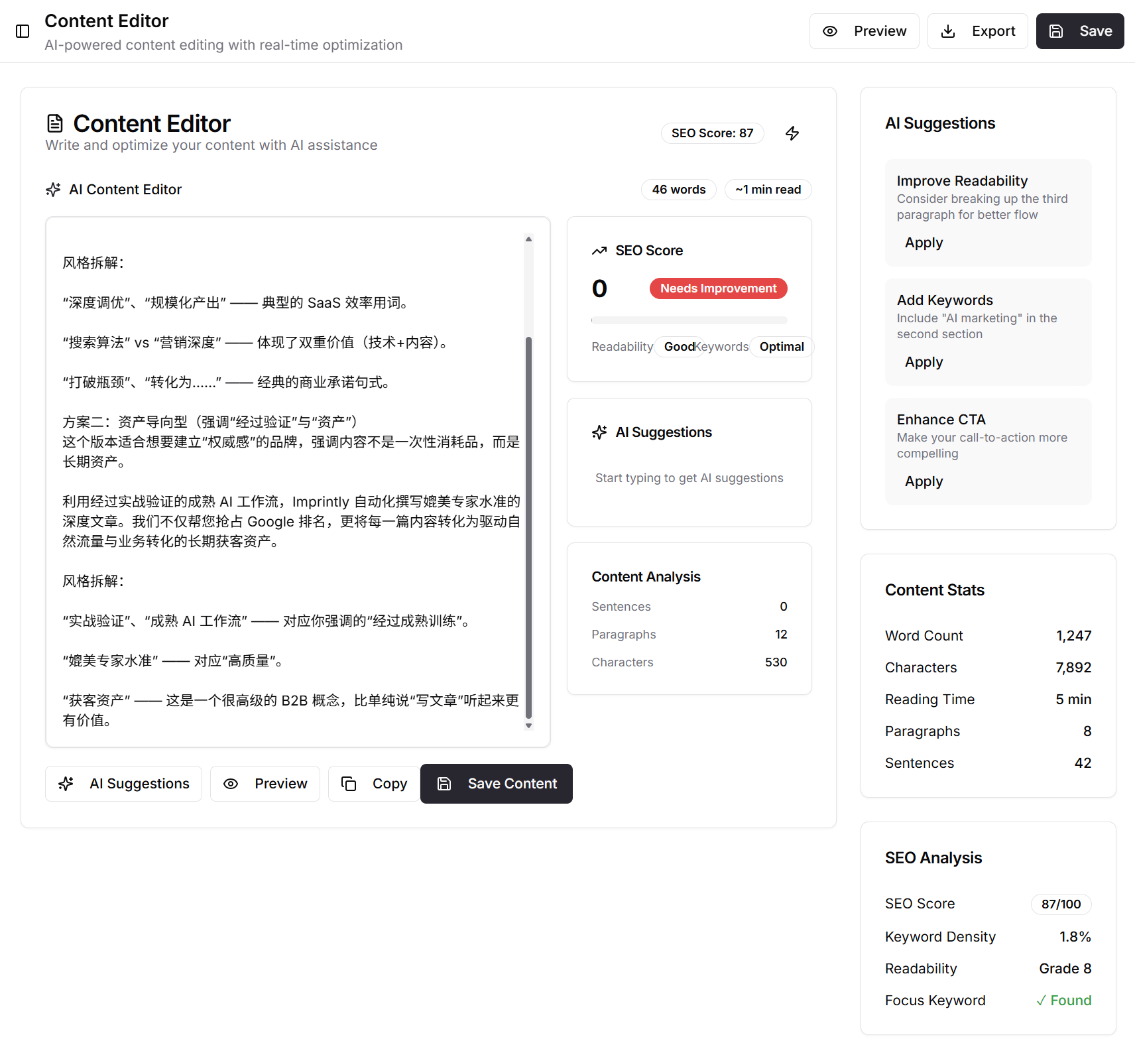The height and width of the screenshot is (1047, 1135).
Task: Click the document icon beside Content Editor heading
Action: click(x=55, y=123)
